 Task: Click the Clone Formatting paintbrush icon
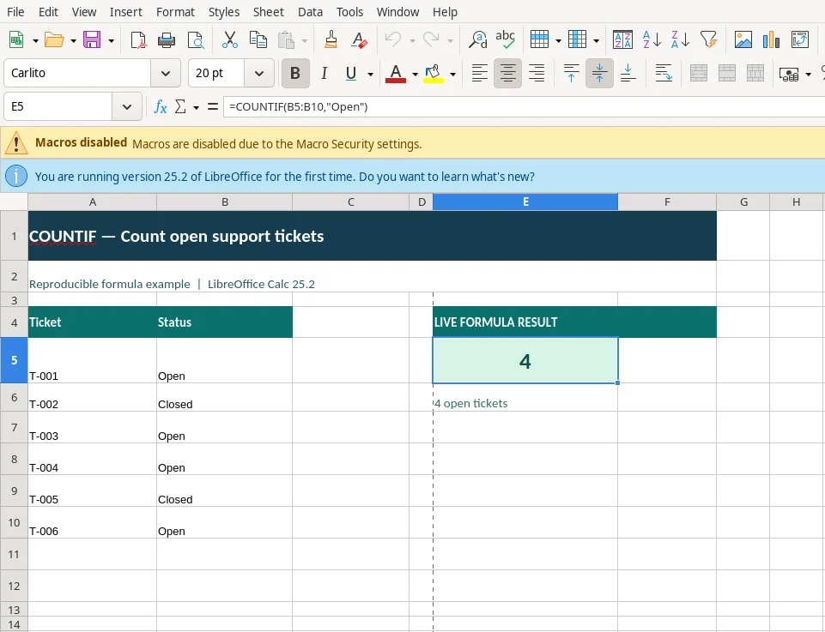(x=331, y=40)
